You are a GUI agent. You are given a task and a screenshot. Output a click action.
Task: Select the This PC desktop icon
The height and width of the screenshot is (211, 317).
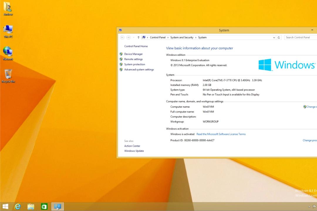click(x=8, y=31)
